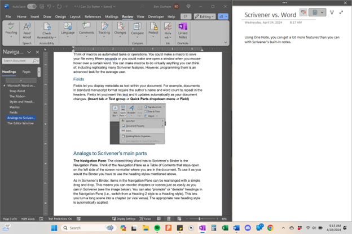The height and width of the screenshot is (234, 352).
Task: Open the Tracking ribbon button
Action: pyautogui.click(x=104, y=30)
